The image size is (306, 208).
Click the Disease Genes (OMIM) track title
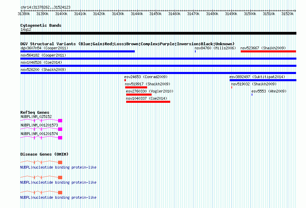click(44, 154)
